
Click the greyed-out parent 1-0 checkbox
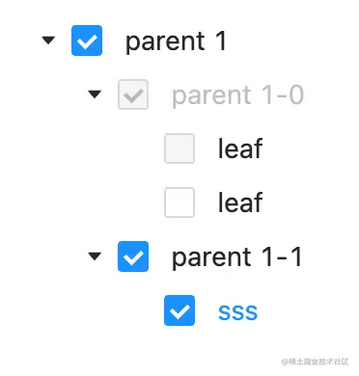(x=133, y=94)
